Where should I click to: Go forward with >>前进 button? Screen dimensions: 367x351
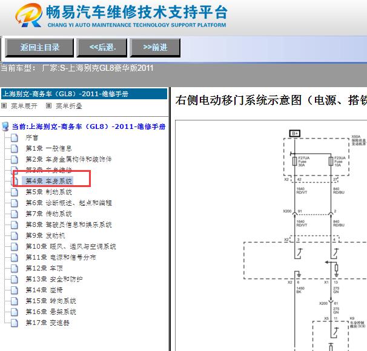click(155, 48)
